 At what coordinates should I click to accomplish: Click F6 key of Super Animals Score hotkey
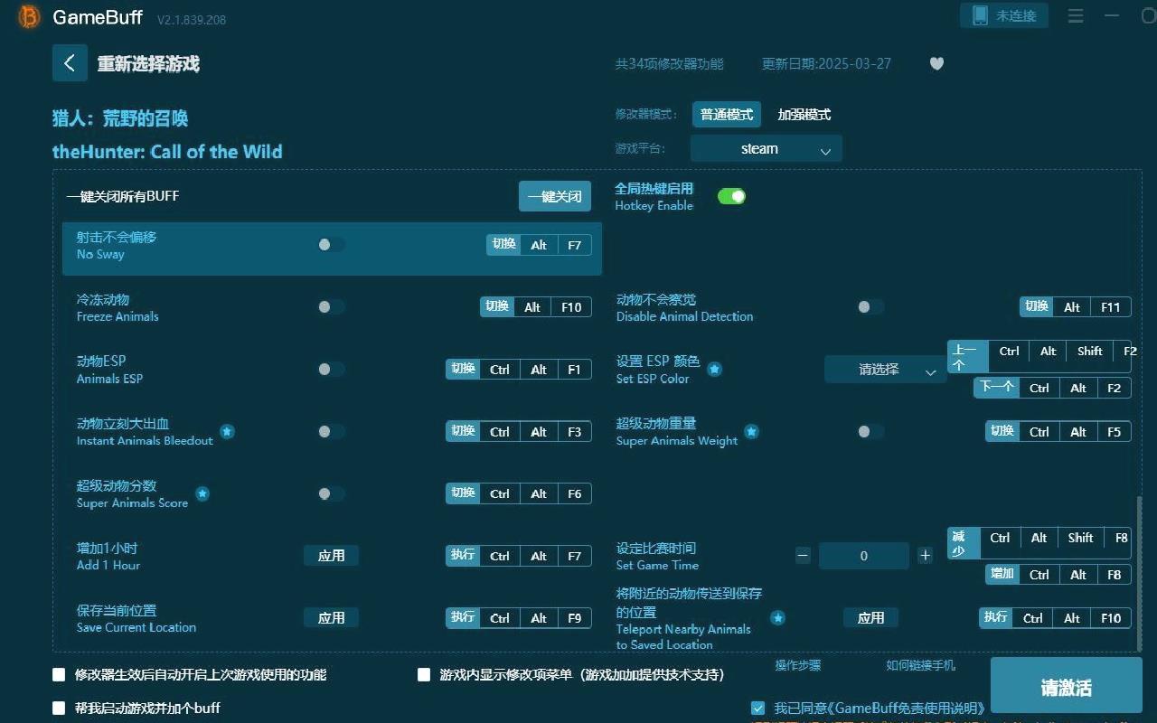tap(574, 494)
